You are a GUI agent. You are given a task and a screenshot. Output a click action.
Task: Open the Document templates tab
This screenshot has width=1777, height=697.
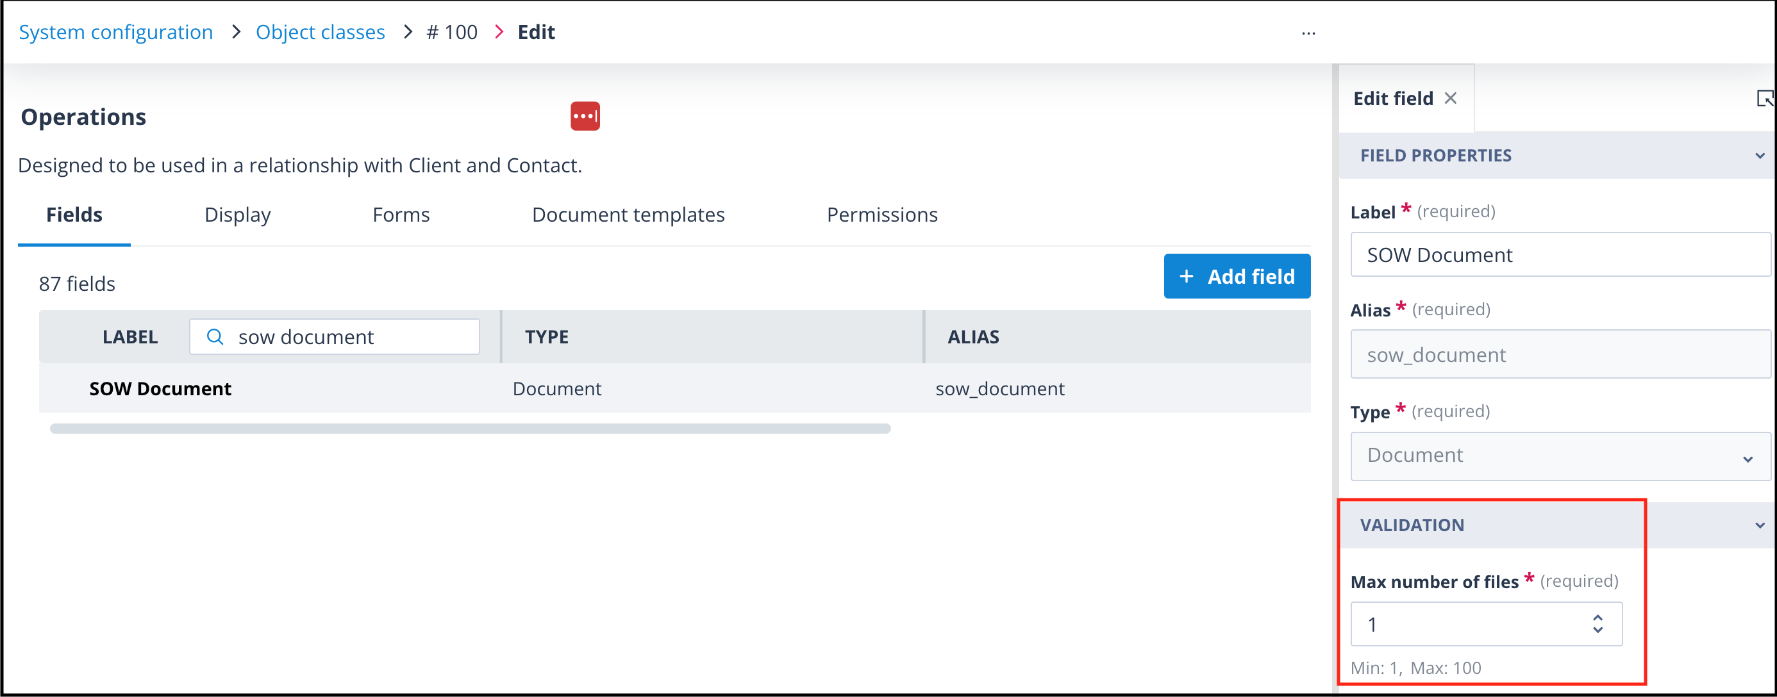628,215
